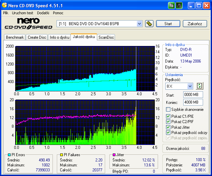Switch to the ScanDisc tab

click(106, 37)
